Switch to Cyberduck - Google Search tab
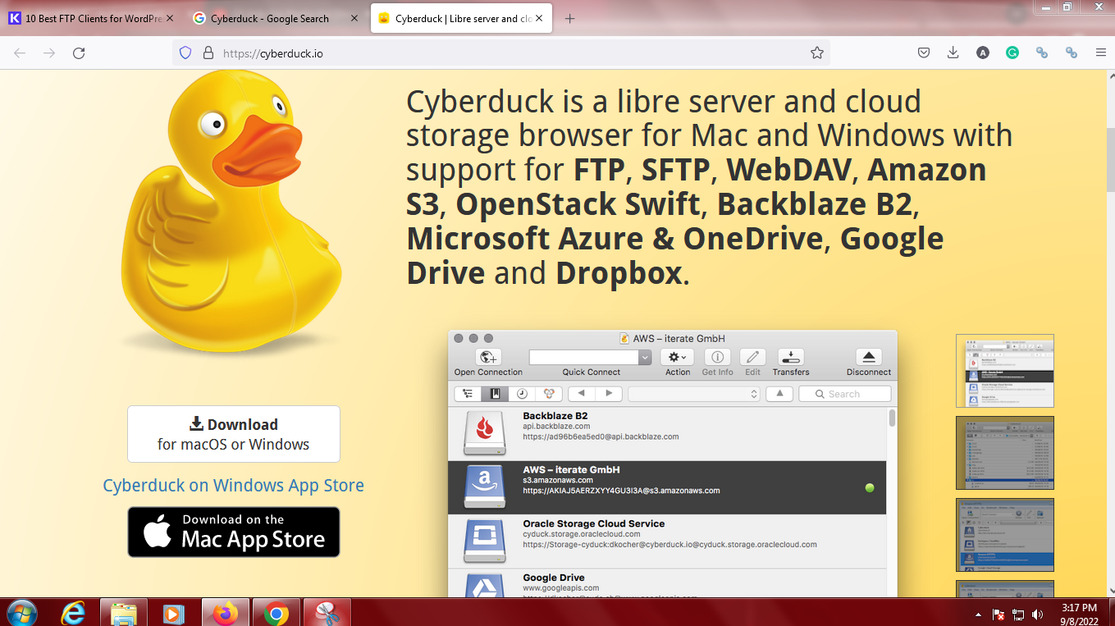This screenshot has height=626, width=1115. click(x=276, y=19)
